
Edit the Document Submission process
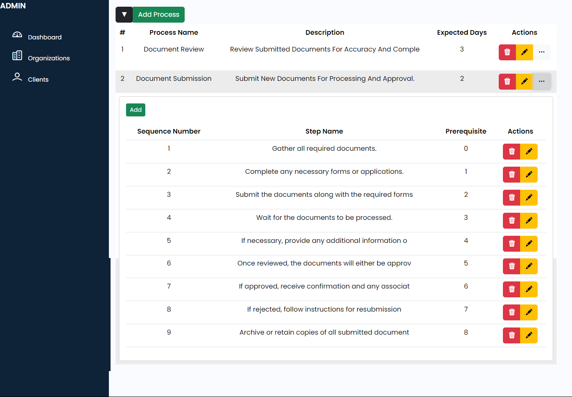pos(524,82)
